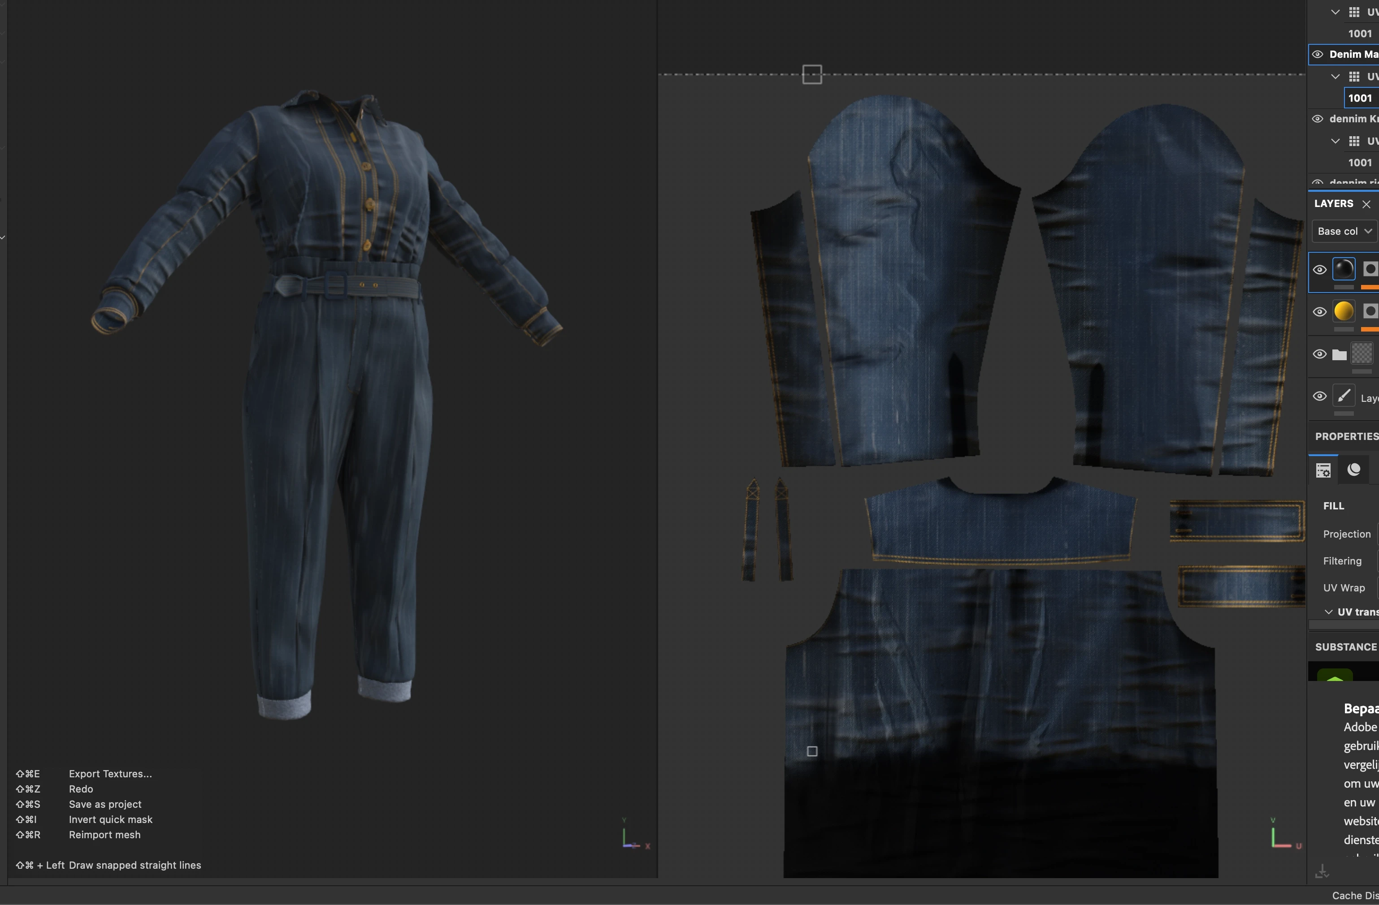Hide the yellow fill layer
1379x905 pixels.
tap(1319, 312)
